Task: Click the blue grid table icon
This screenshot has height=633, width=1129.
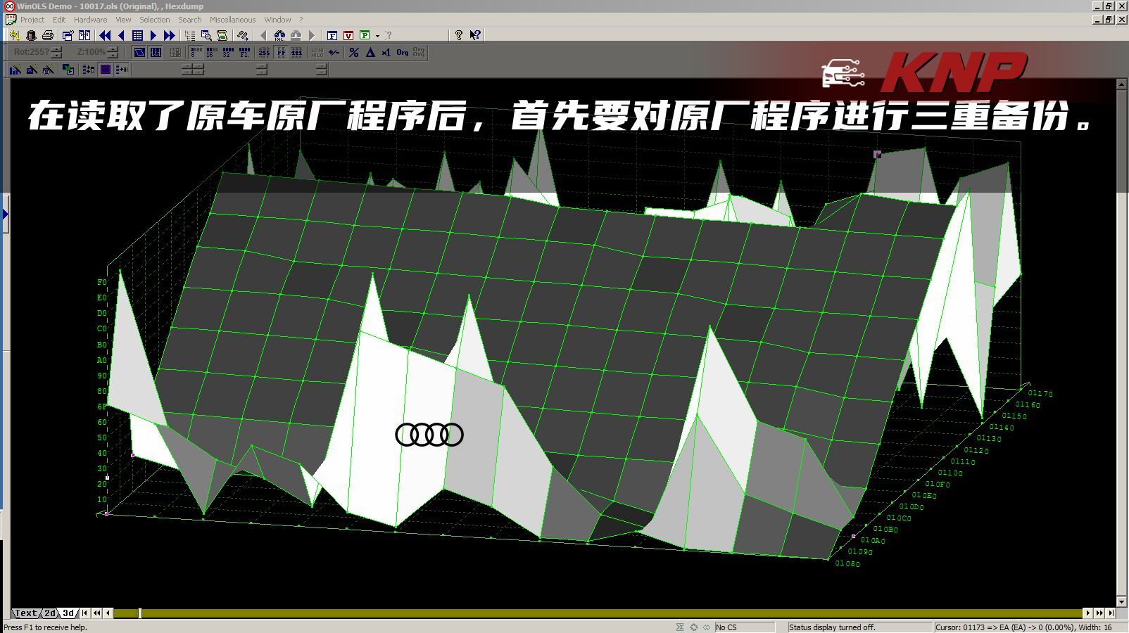Action: tap(137, 35)
